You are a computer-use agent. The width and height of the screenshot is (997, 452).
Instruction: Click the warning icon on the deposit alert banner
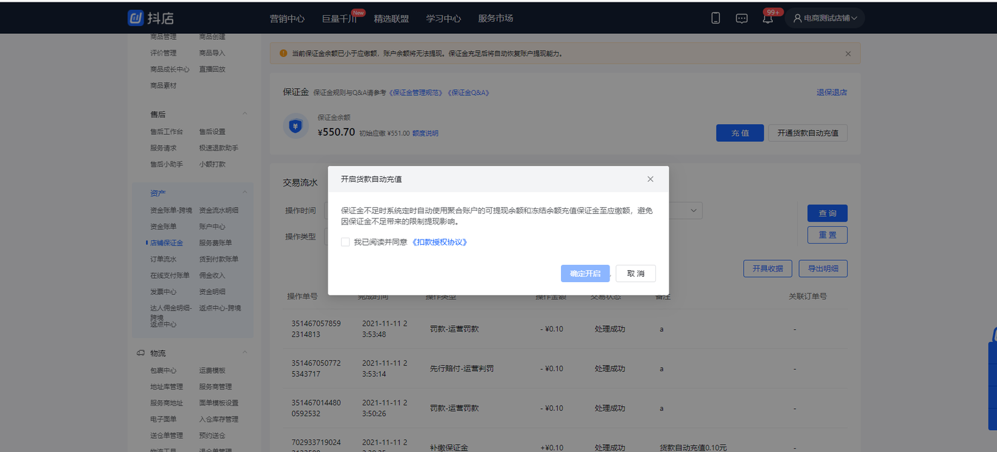(282, 53)
